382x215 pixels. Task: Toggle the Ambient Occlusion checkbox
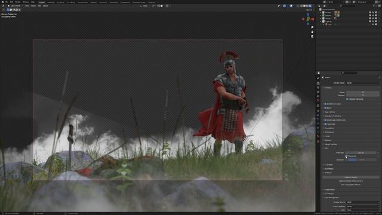point(325,104)
